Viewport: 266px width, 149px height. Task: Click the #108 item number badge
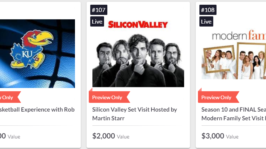[208, 10]
